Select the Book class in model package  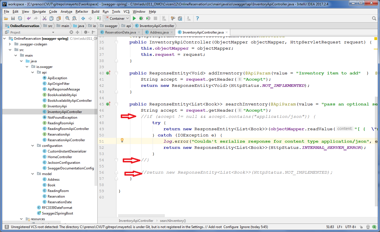(51, 185)
